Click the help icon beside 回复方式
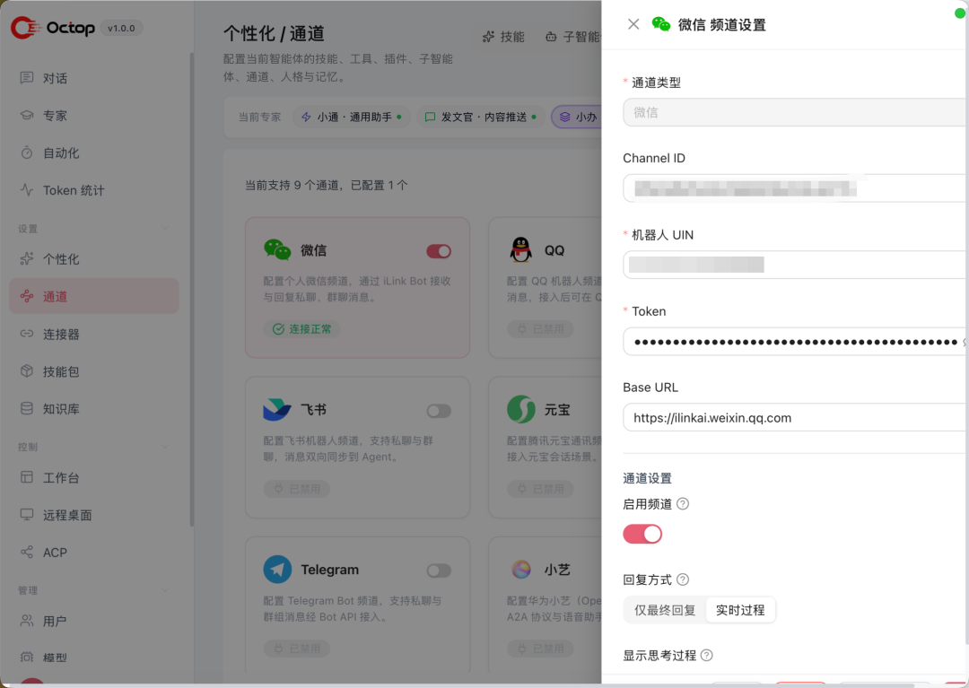The width and height of the screenshot is (969, 688). click(x=682, y=579)
